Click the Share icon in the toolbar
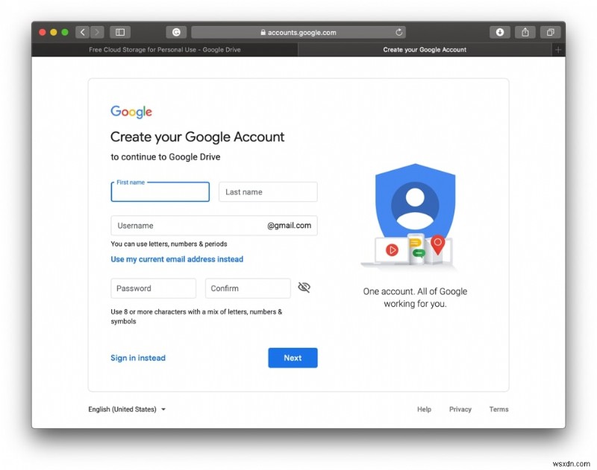Screen dimensions: 597x470 pyautogui.click(x=525, y=32)
